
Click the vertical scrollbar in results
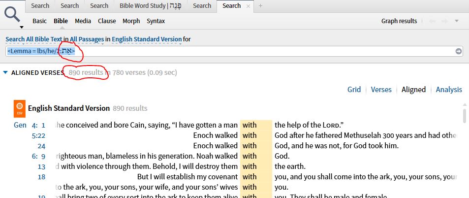[465, 116]
